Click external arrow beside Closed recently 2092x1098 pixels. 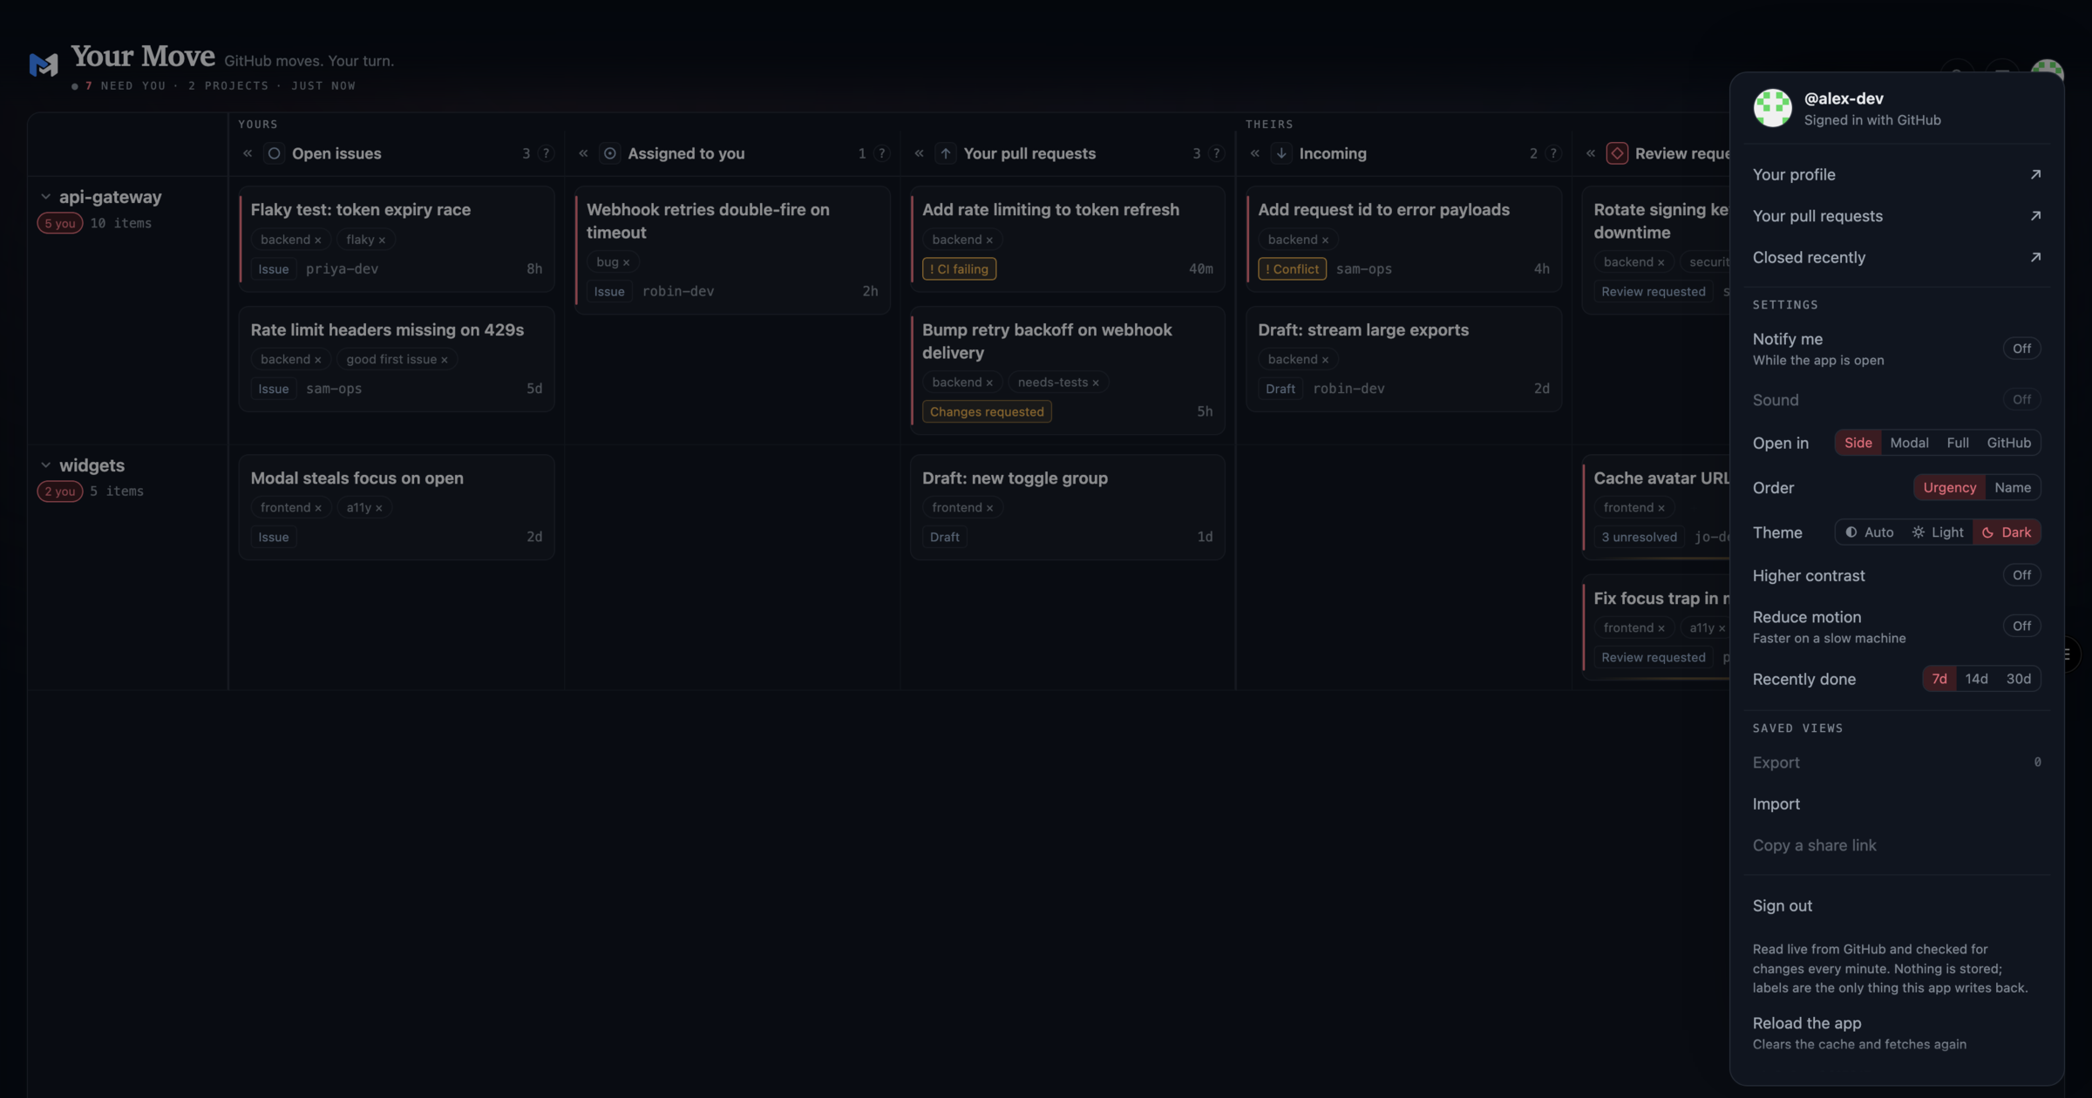tap(2035, 257)
